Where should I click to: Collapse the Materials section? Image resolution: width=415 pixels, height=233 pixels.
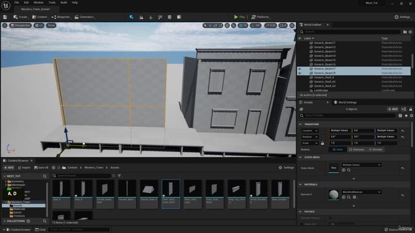[300, 184]
